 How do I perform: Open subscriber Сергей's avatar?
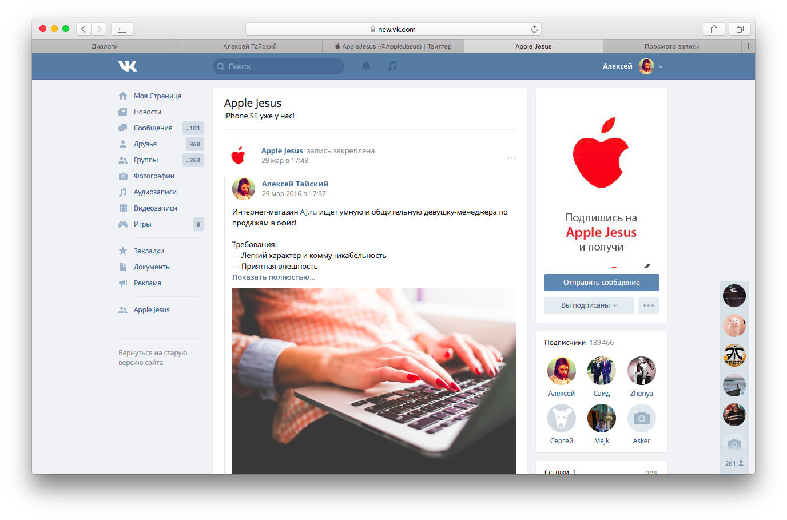(562, 418)
